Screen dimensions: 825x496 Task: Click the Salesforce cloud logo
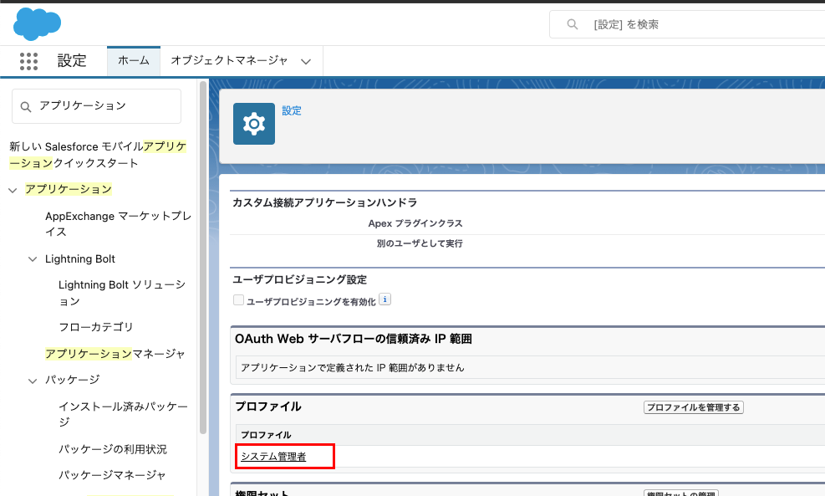(x=37, y=23)
